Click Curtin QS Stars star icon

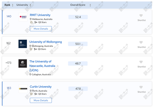(x=31, y=94)
